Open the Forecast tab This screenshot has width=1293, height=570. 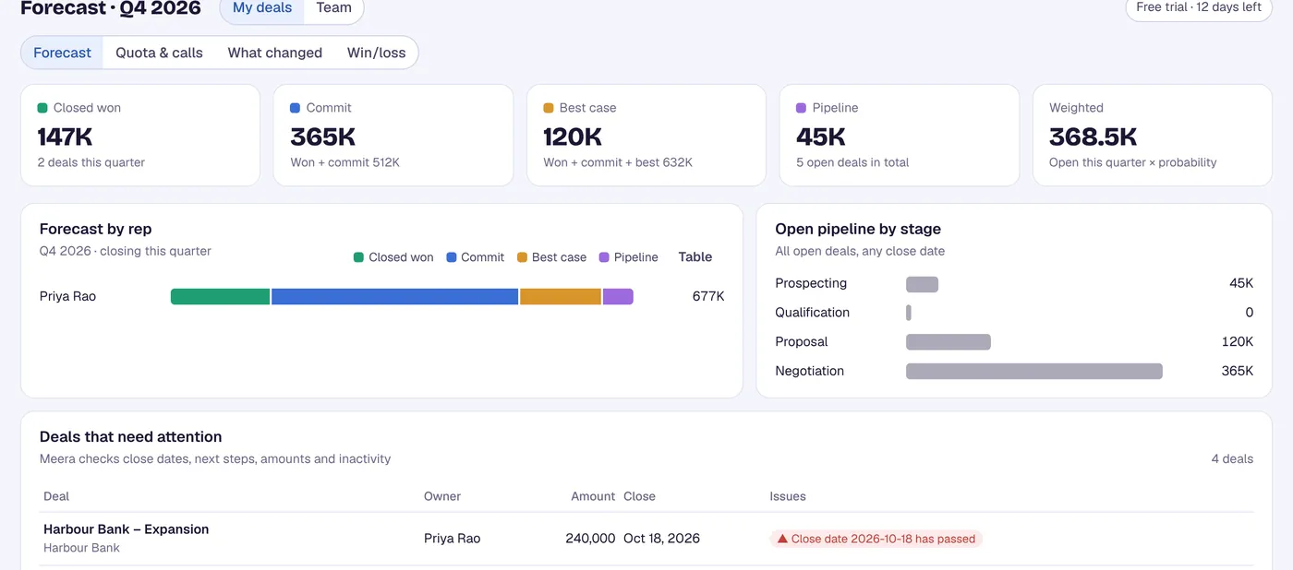pos(62,53)
